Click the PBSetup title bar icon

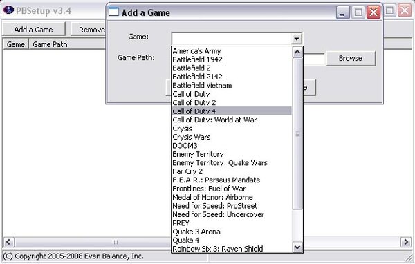click(x=8, y=10)
